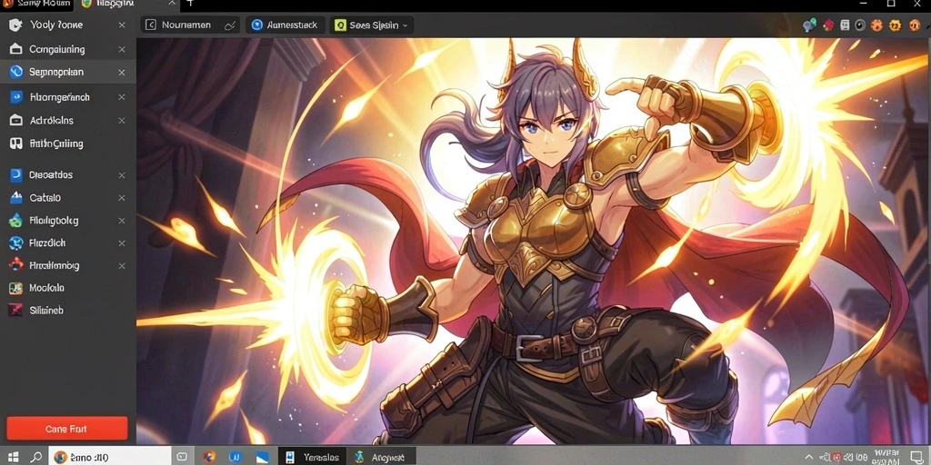Click the yellow gear-shaped extension icon
This screenshot has width=931, height=465.
(x=896, y=25)
